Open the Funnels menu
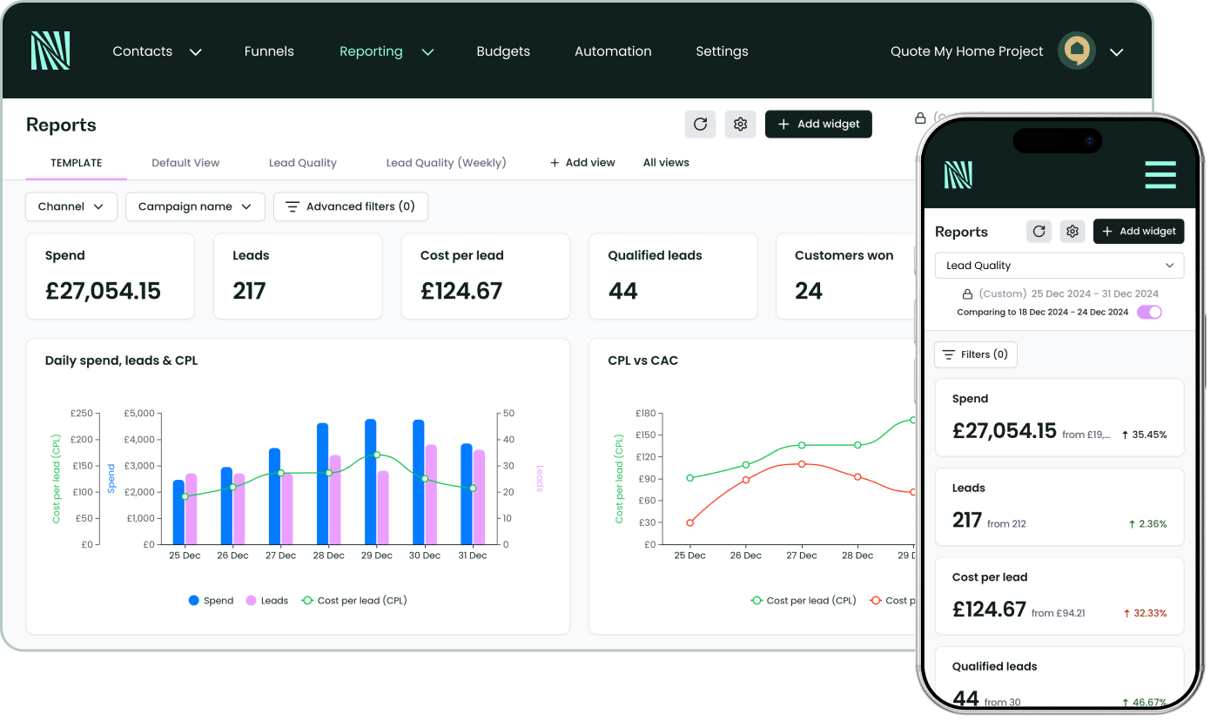 pos(269,51)
